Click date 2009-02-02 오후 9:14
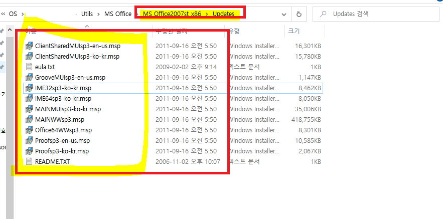443x219 pixels. [186, 67]
